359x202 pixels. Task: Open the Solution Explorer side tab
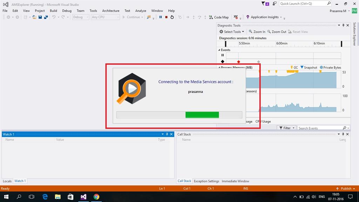pos(355,34)
